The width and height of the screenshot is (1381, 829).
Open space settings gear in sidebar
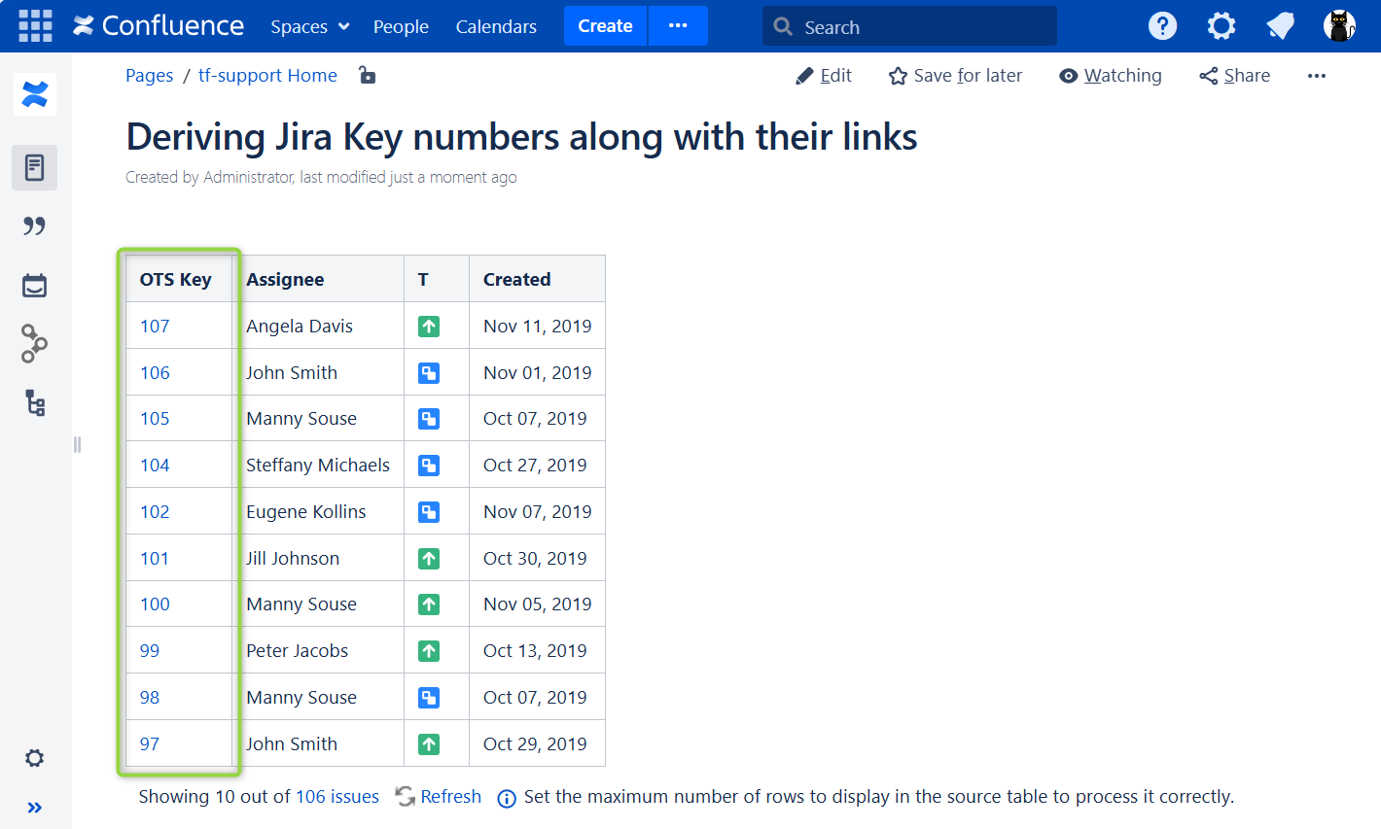(35, 758)
